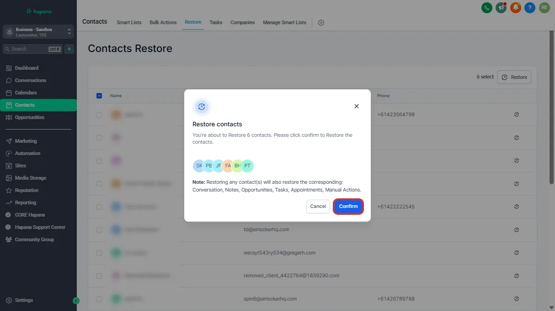Click the SK contact avatar in dialog
The image size is (555, 311).
(198, 166)
